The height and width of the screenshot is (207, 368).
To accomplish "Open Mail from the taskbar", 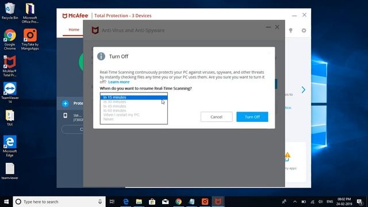I will (165, 202).
